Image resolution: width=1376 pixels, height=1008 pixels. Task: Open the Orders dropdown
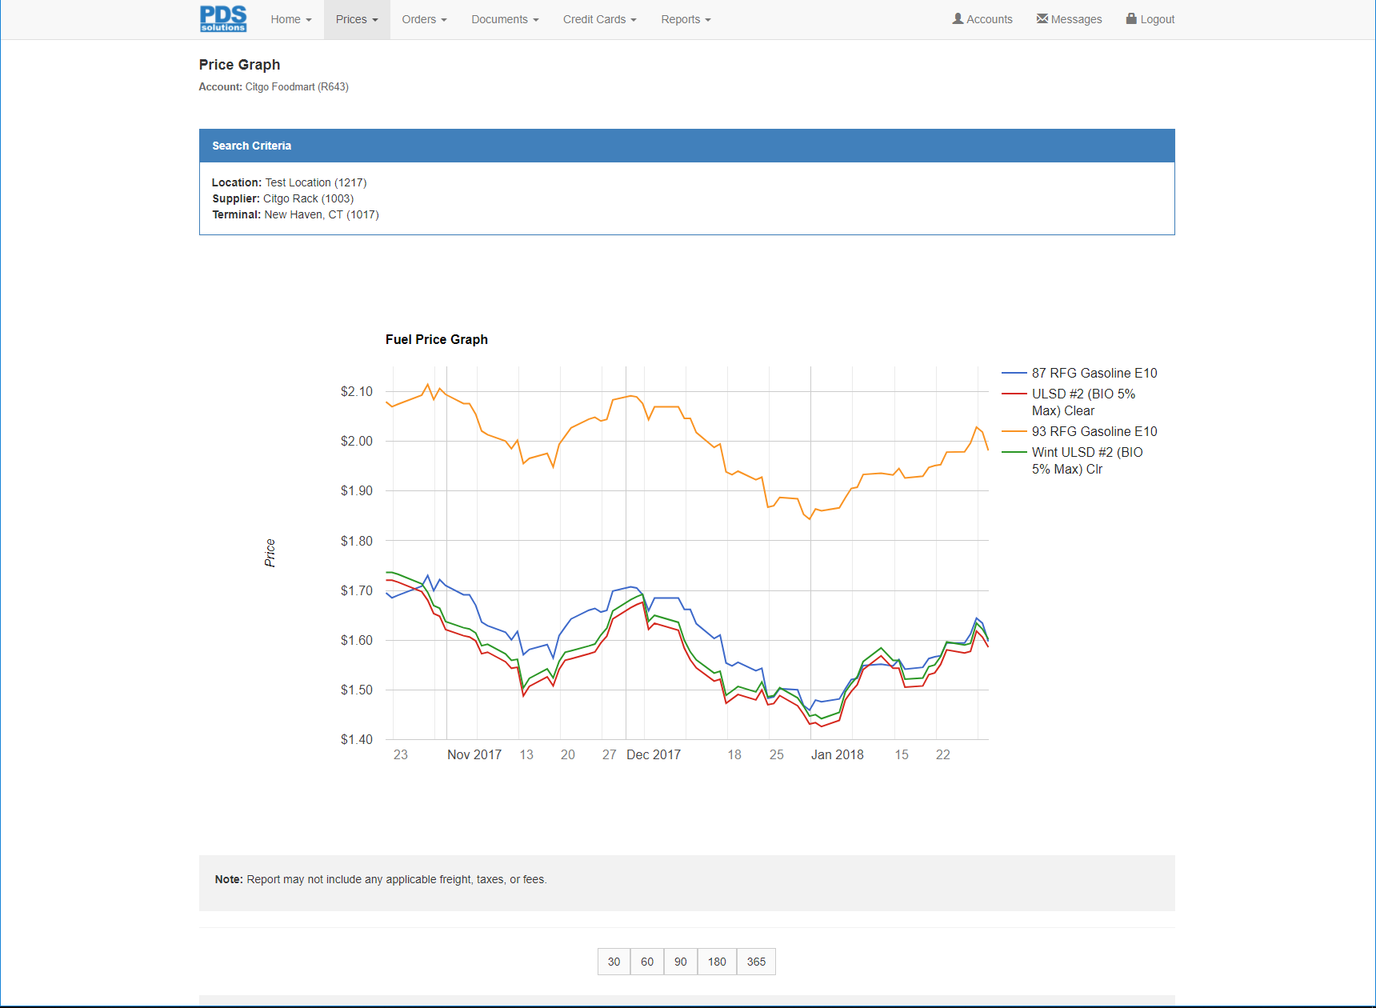pyautogui.click(x=424, y=19)
